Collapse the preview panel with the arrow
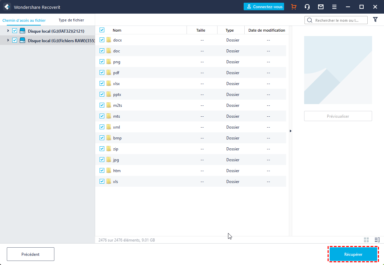 [x=291, y=131]
